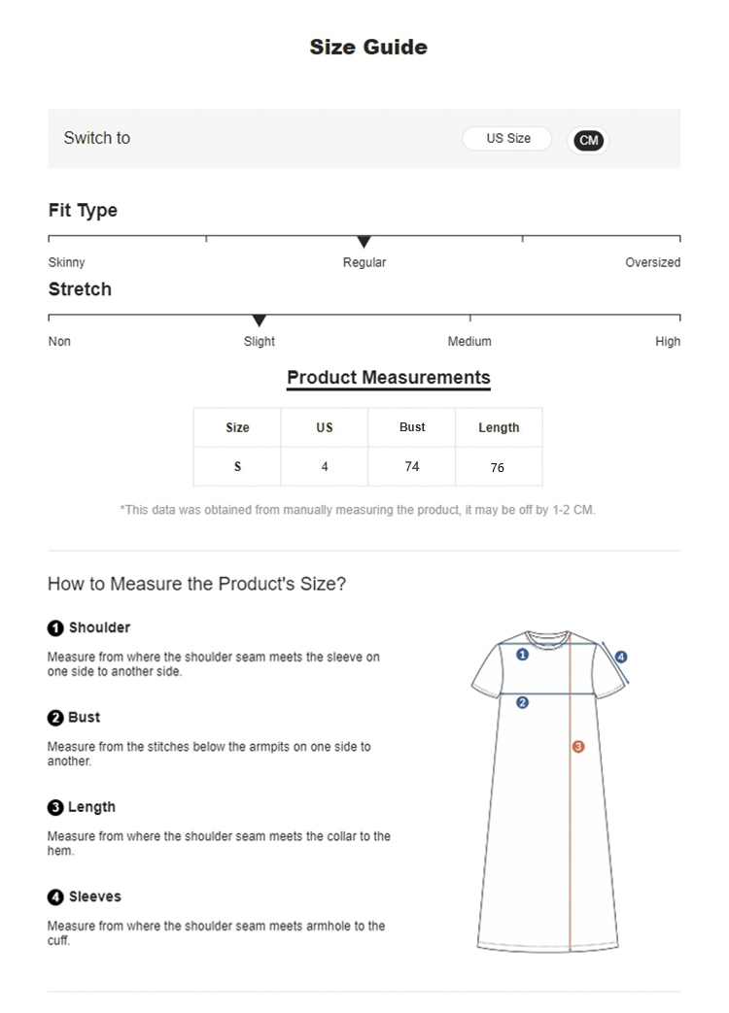Viewport: 729px width, 1013px height.
Task: Switch size units to US Size
Action: [x=507, y=139]
